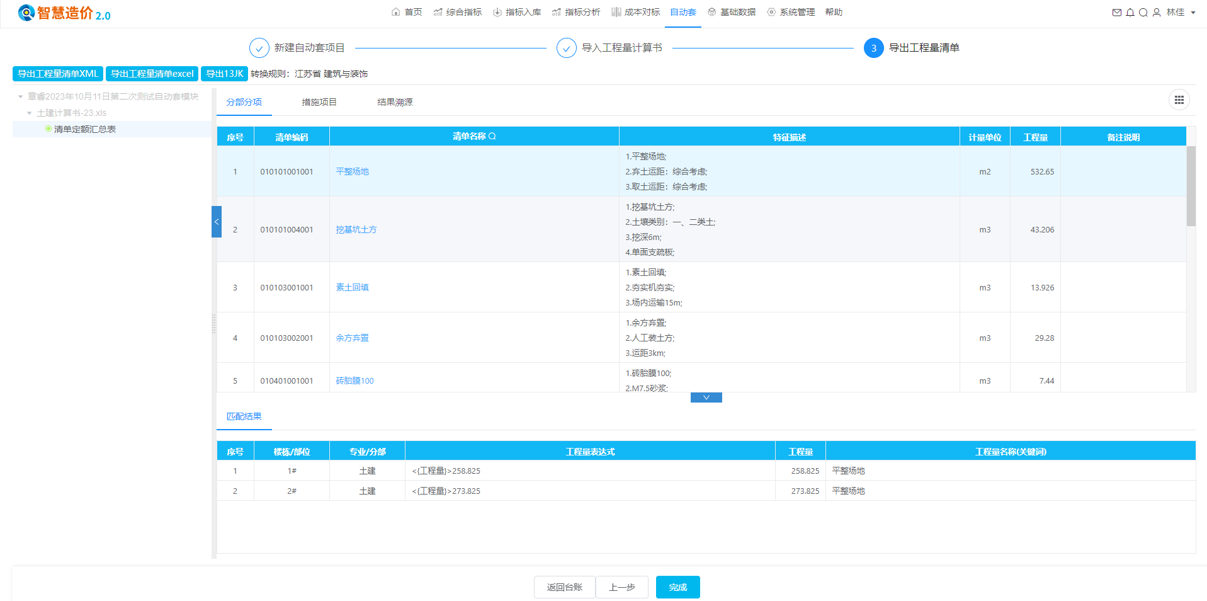The width and height of the screenshot is (1207, 601).
Task: Switch to the 结果溯源 tab
Action: (395, 102)
